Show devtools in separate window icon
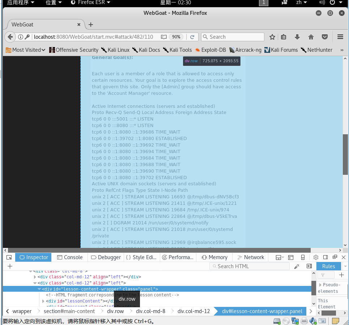This screenshot has width=349, height=325. [x=335, y=257]
